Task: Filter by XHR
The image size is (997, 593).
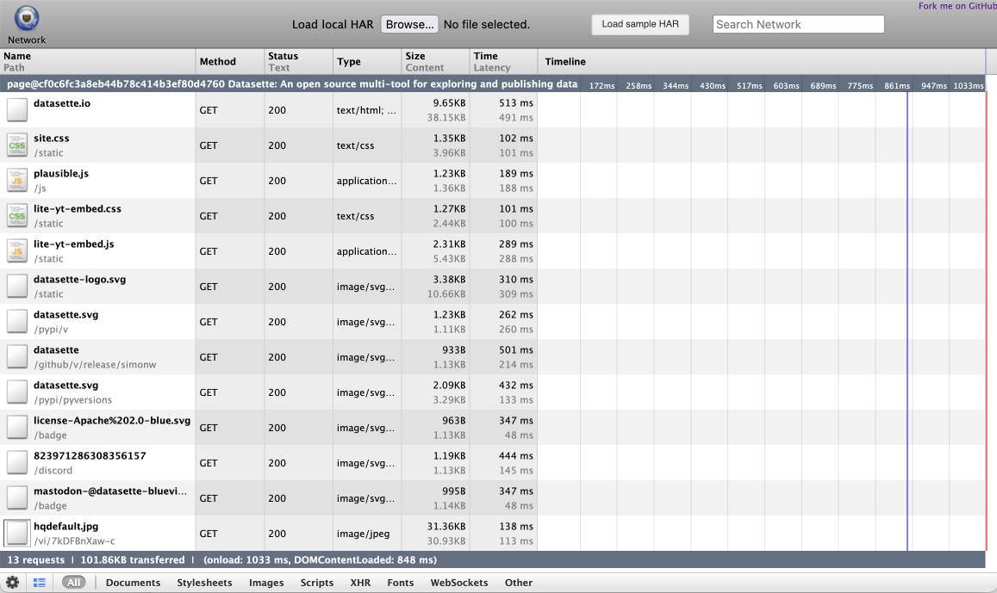Action: point(360,582)
